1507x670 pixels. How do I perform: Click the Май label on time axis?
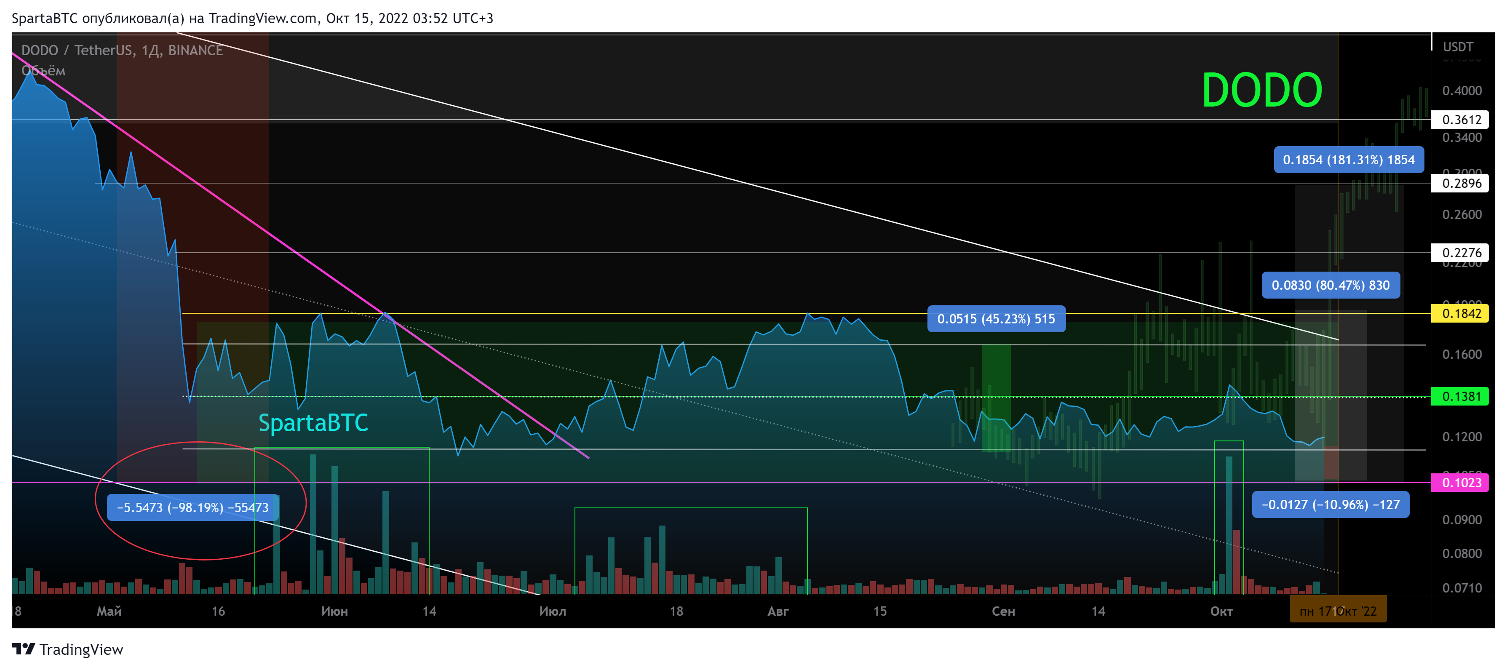110,611
